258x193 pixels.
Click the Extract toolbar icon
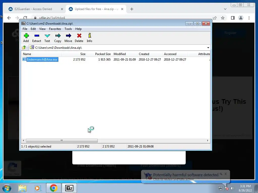(37, 38)
